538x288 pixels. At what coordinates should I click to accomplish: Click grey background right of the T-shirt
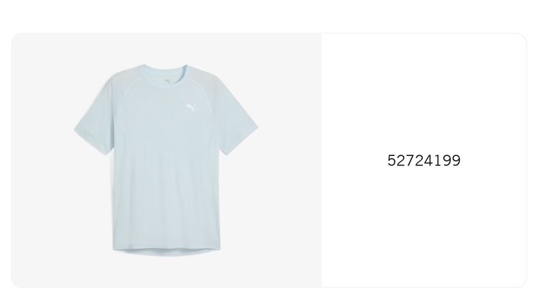(x=290, y=160)
